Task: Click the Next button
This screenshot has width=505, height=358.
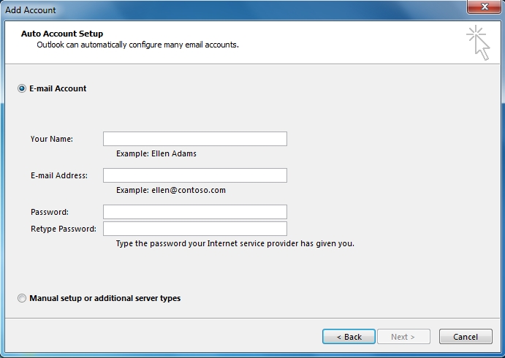Action: click(403, 337)
